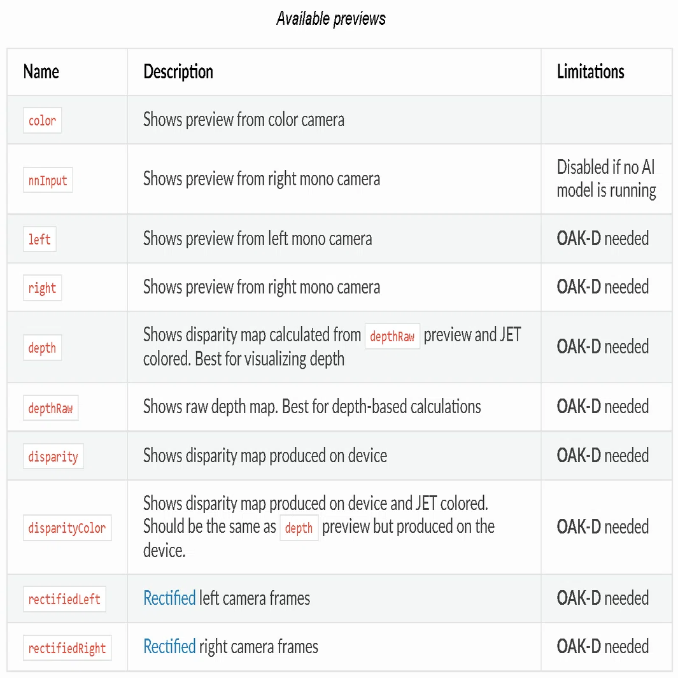The image size is (678, 678).
Task: Click the Limitations column header
Action: (x=591, y=71)
